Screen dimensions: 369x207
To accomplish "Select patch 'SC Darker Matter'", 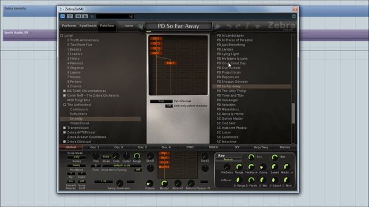I will click(x=229, y=118).
